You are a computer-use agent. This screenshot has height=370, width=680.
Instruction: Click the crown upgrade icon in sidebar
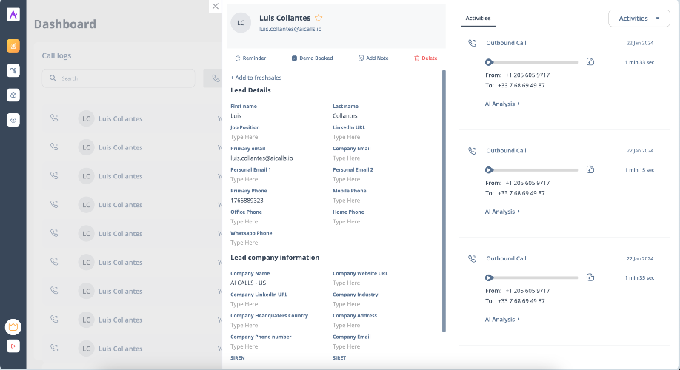(13, 327)
